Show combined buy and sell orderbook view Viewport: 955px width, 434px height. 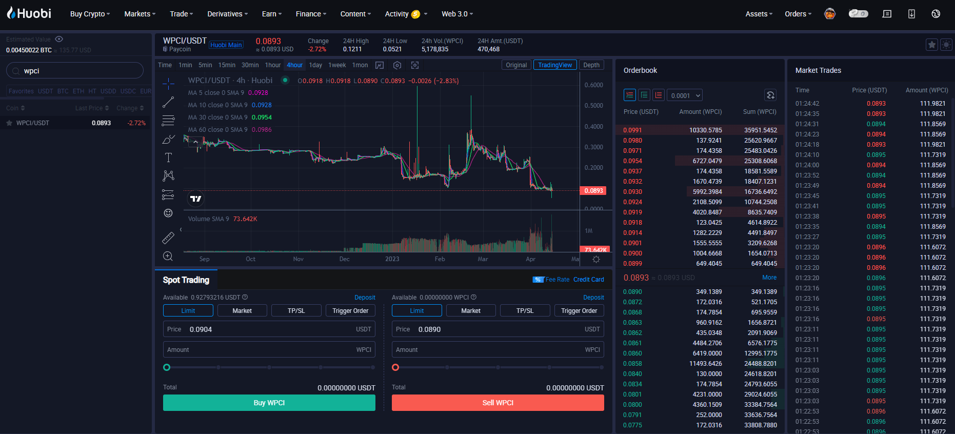(630, 95)
